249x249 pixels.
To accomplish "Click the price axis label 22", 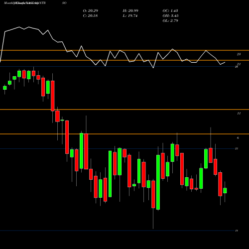I will click(237, 148).
